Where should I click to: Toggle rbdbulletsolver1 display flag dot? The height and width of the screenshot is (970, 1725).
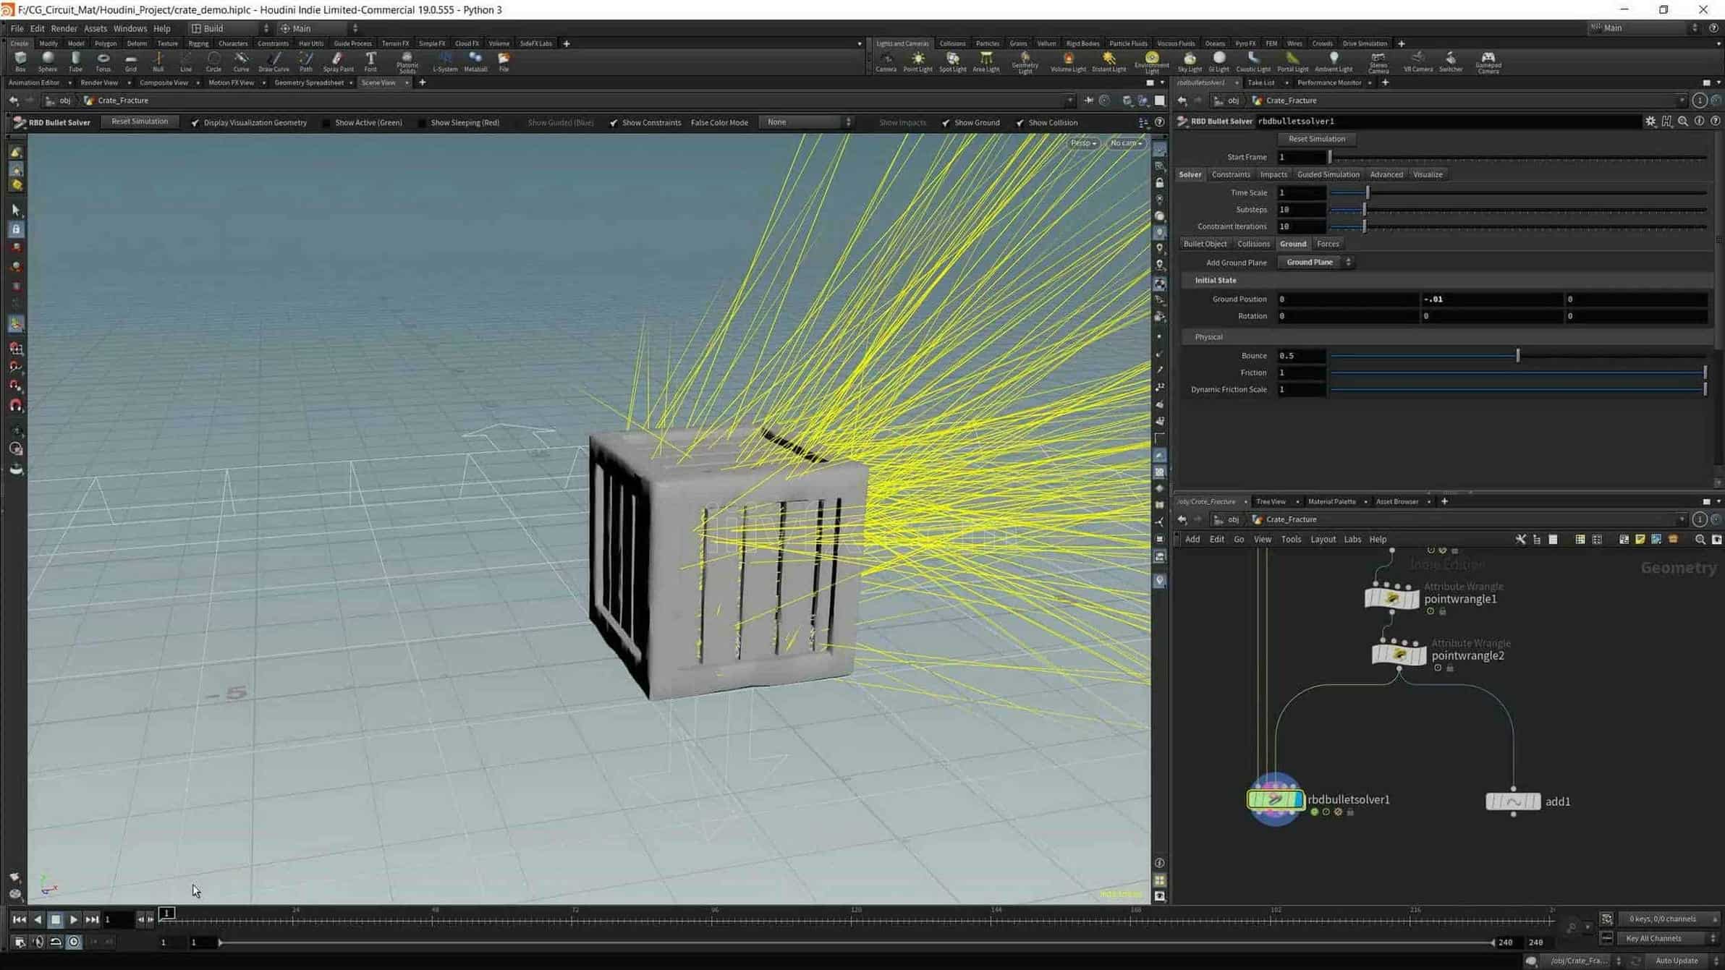click(x=1314, y=812)
